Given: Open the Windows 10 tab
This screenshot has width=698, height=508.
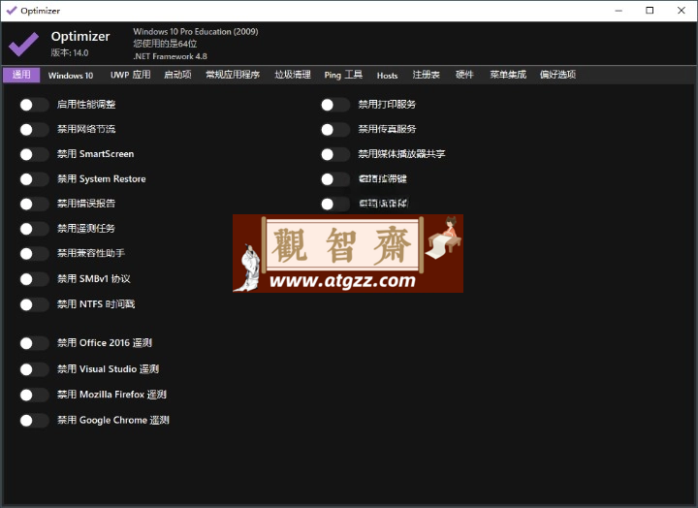Looking at the screenshot, I should (x=71, y=76).
